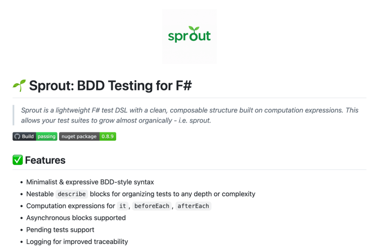Click the "Build" label on the badge

pyautogui.click(x=28, y=136)
